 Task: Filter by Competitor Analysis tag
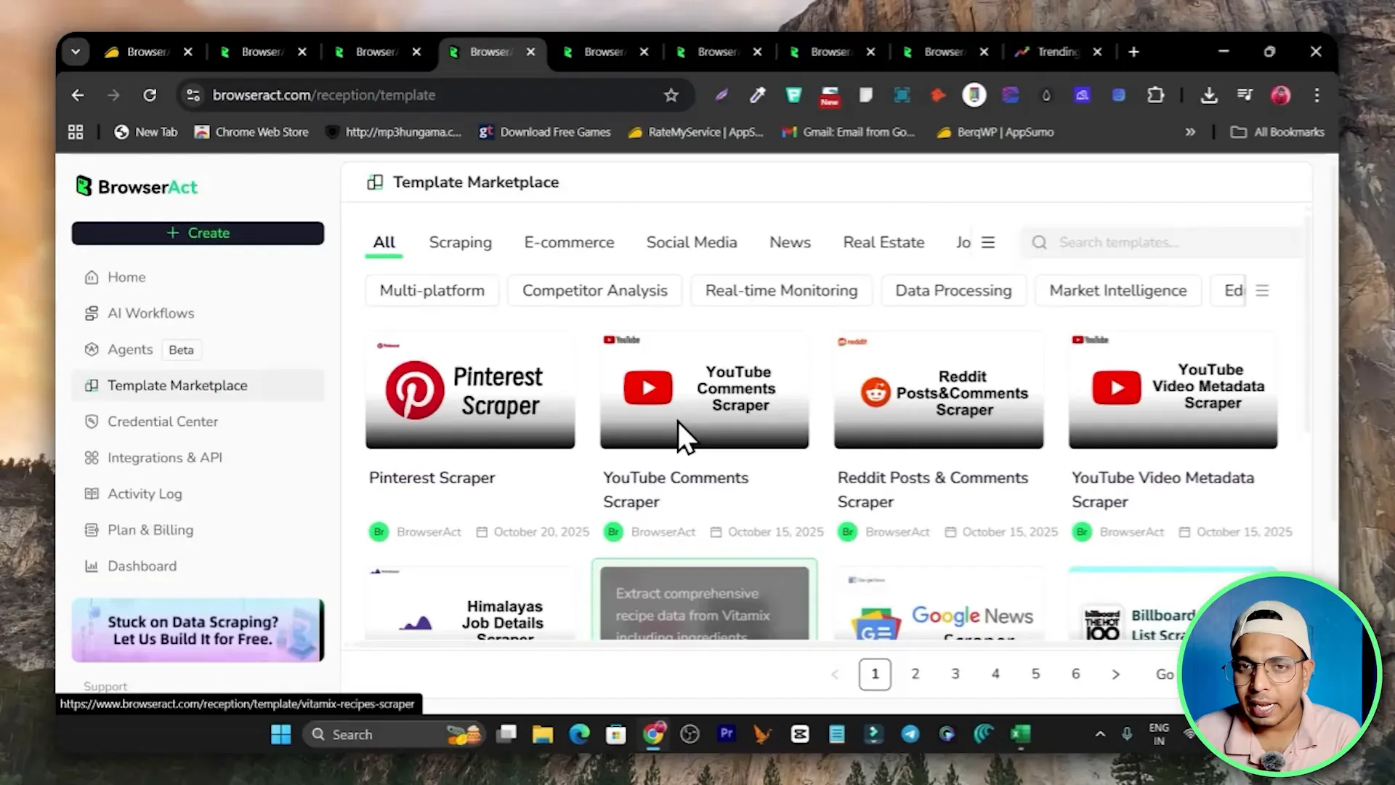tap(594, 291)
